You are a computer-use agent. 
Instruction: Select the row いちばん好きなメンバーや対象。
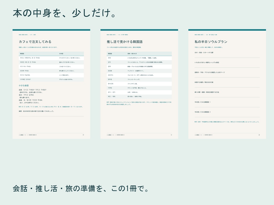pyautogui.click(x=139, y=58)
